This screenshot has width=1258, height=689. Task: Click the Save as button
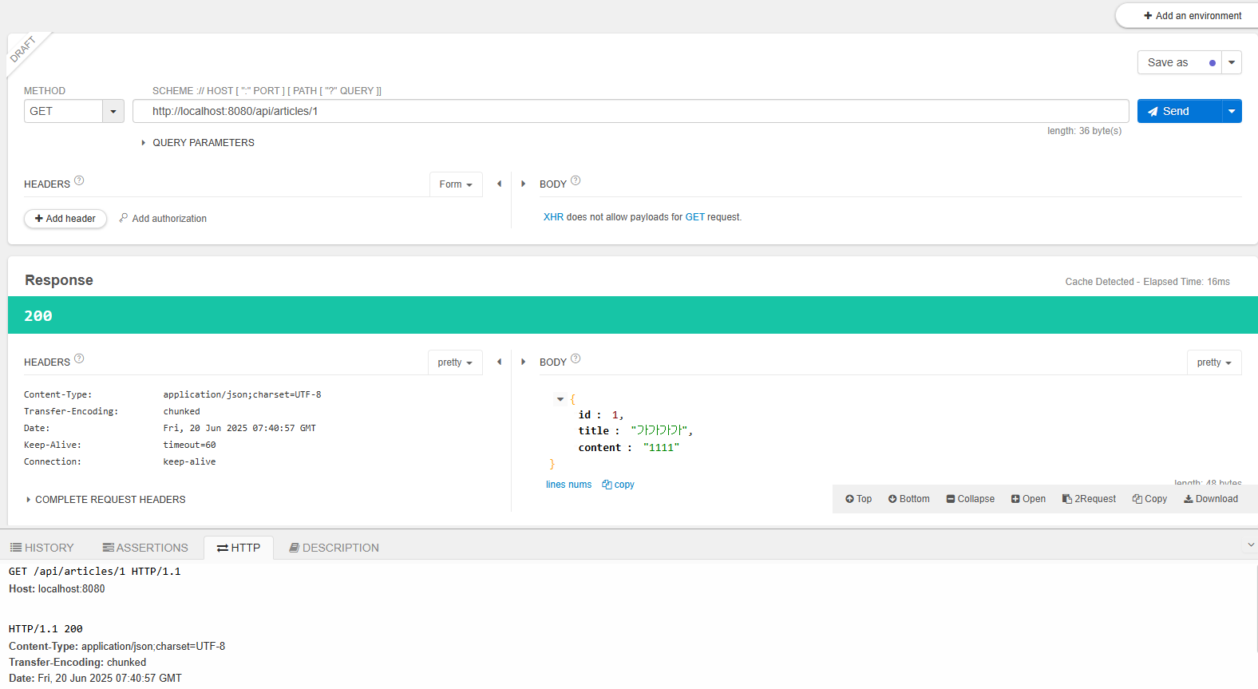click(1180, 62)
